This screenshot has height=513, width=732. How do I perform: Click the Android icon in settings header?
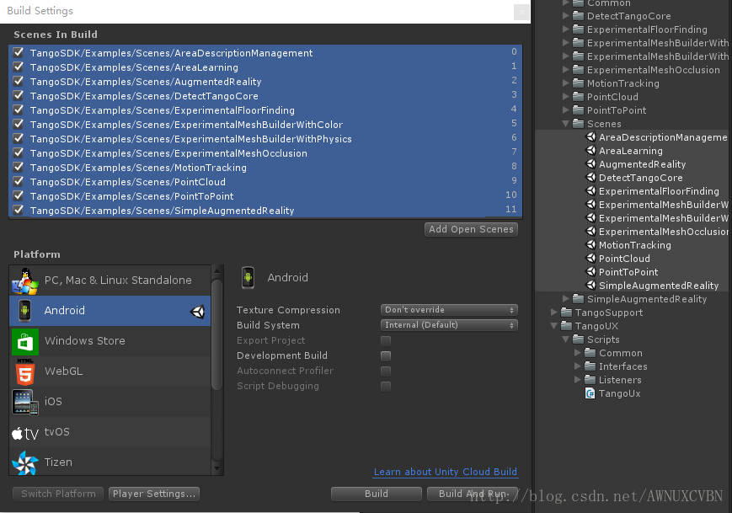tap(248, 277)
